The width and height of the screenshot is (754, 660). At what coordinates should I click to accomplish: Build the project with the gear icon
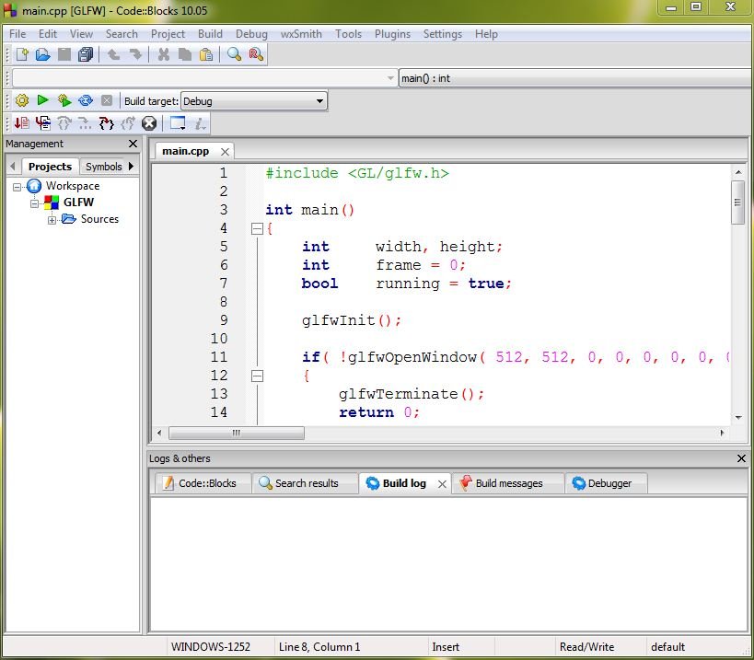point(22,100)
